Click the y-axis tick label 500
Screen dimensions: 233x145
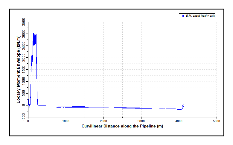coord(24,93)
